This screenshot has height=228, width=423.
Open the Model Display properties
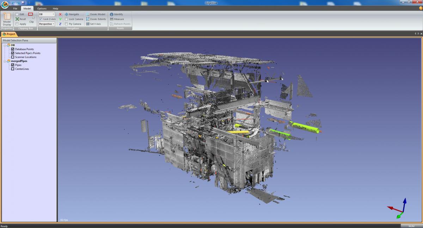(x=7, y=19)
